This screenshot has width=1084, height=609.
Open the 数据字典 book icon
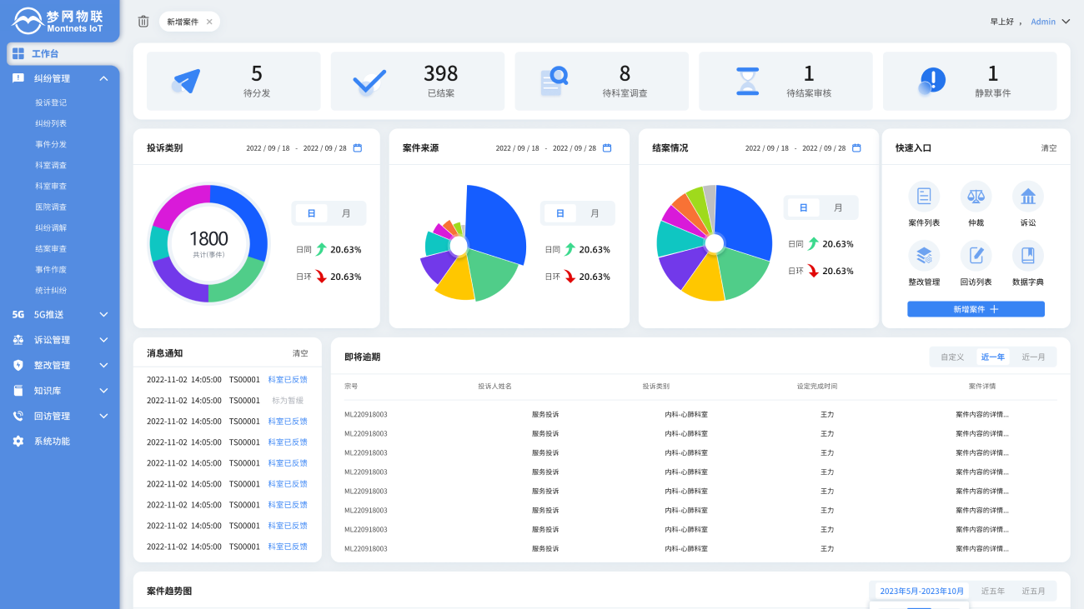[1027, 255]
